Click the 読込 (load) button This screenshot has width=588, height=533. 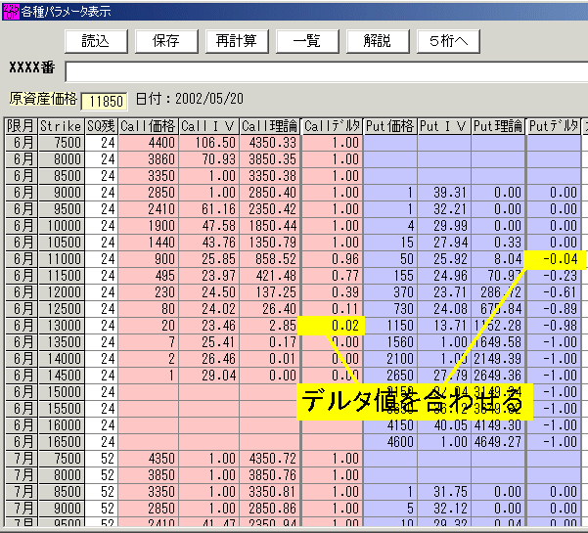tap(96, 41)
